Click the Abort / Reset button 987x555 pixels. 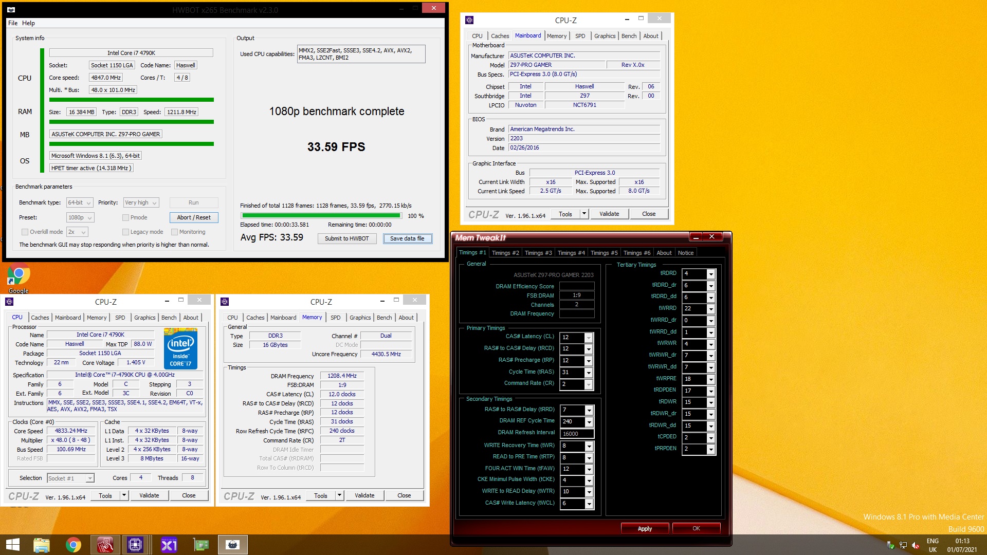[194, 217]
